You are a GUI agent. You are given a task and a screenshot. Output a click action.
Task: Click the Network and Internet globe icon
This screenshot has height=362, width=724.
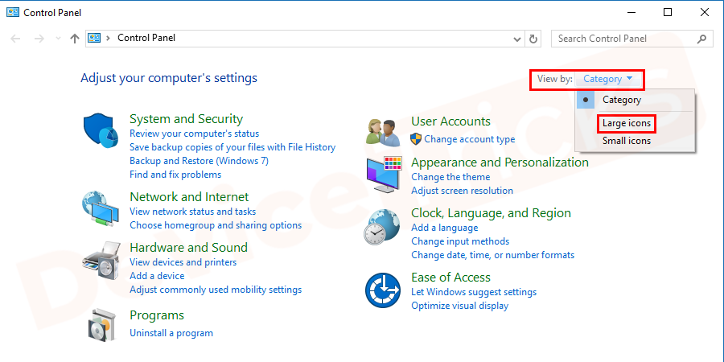[x=101, y=210]
